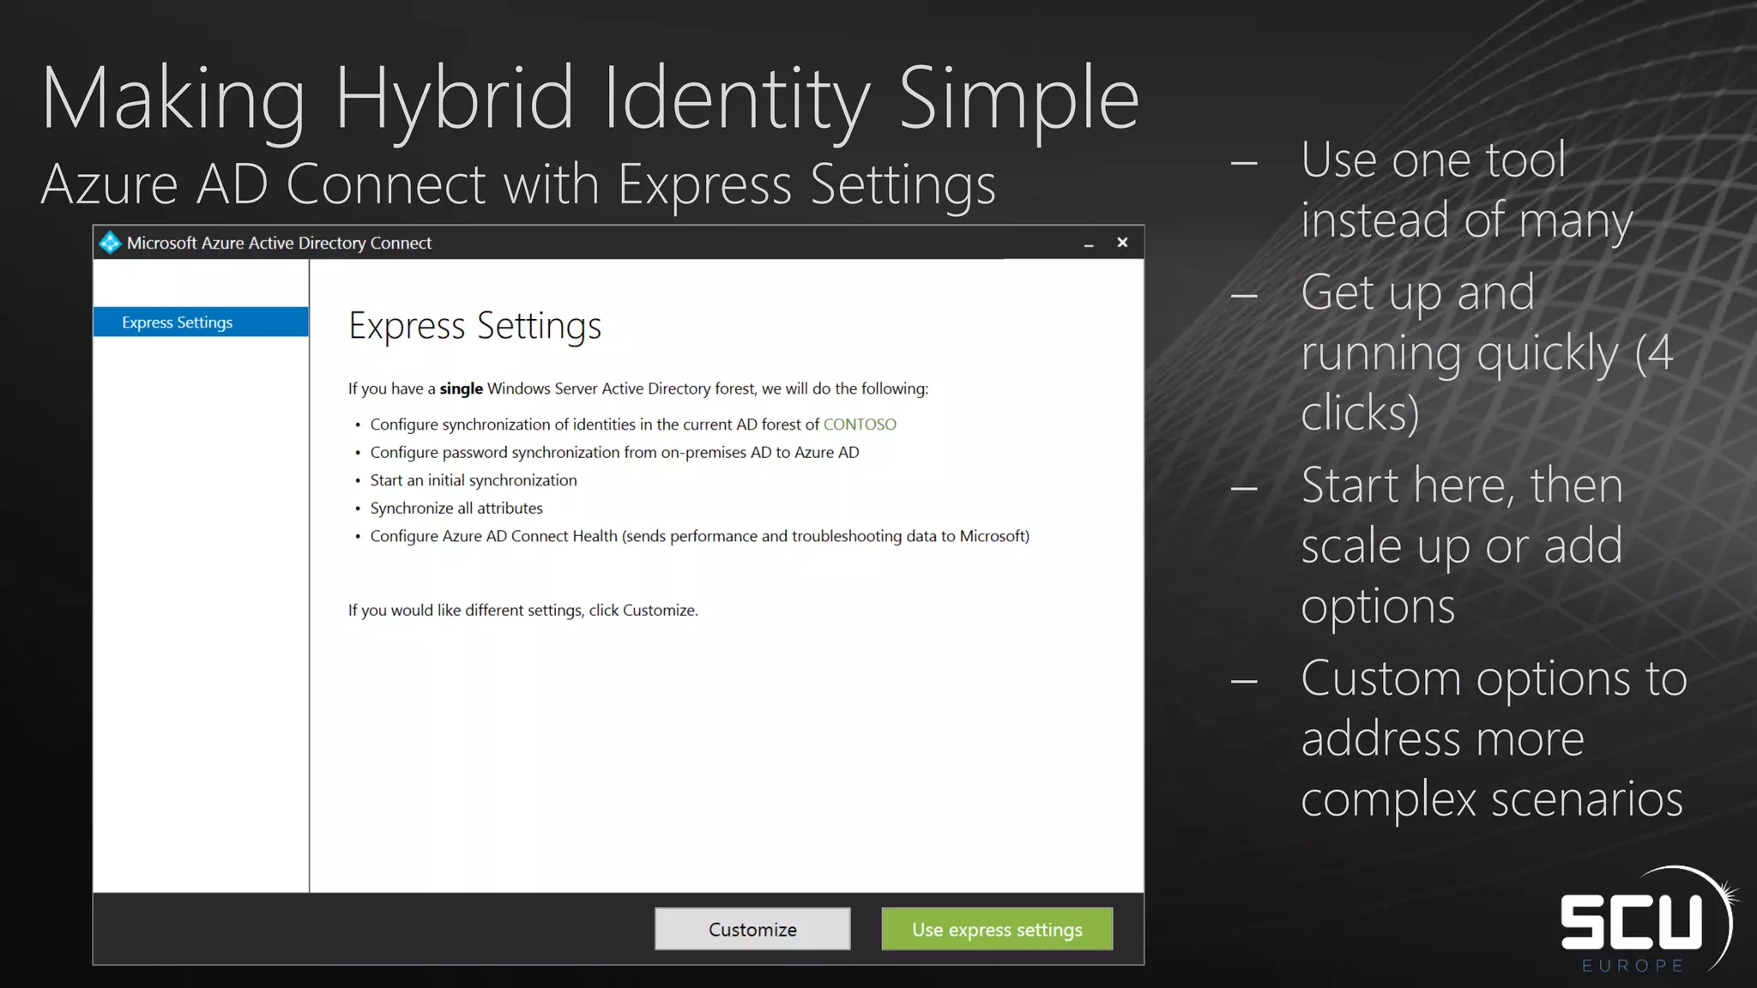The width and height of the screenshot is (1757, 988).
Task: Select Express Settings in the left sidebar
Action: coord(201,322)
